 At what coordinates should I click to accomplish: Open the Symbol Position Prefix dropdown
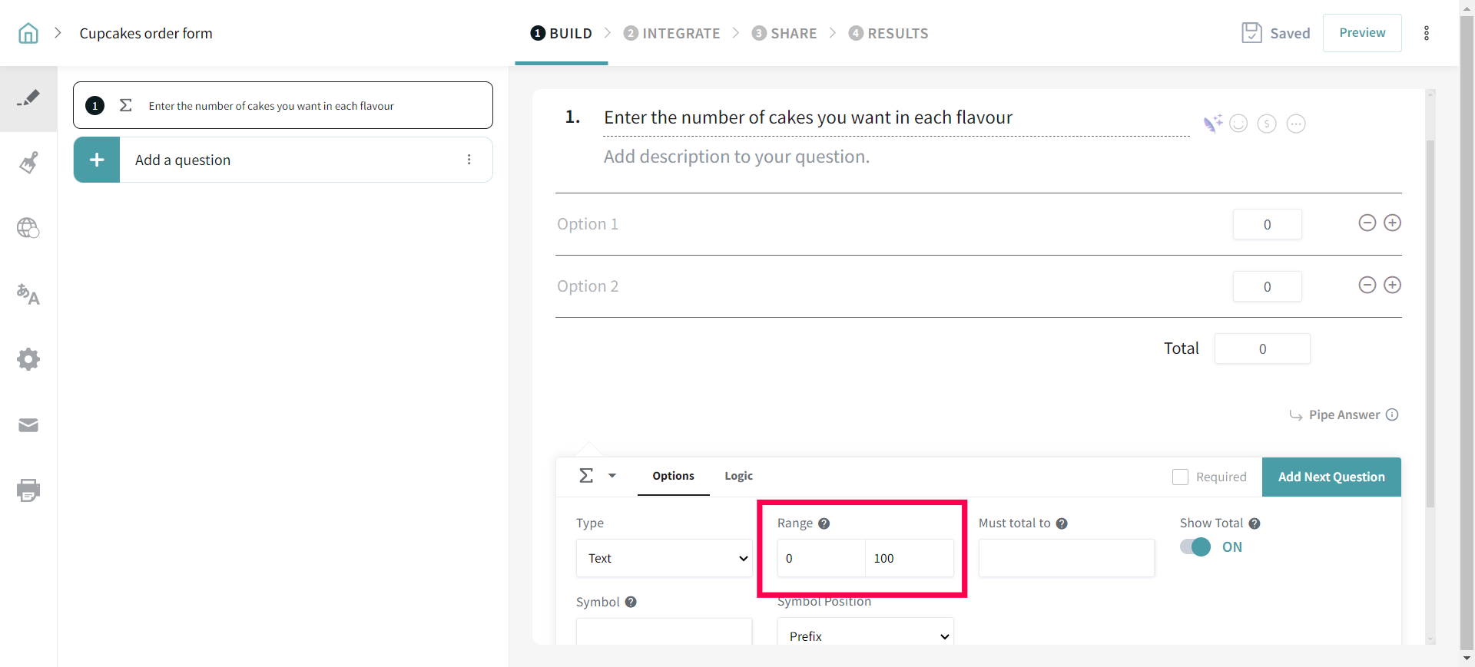(x=865, y=636)
